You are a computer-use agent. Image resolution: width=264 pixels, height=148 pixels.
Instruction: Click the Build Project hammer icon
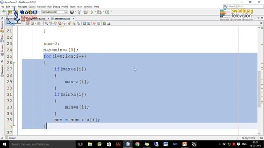coord(79,12)
